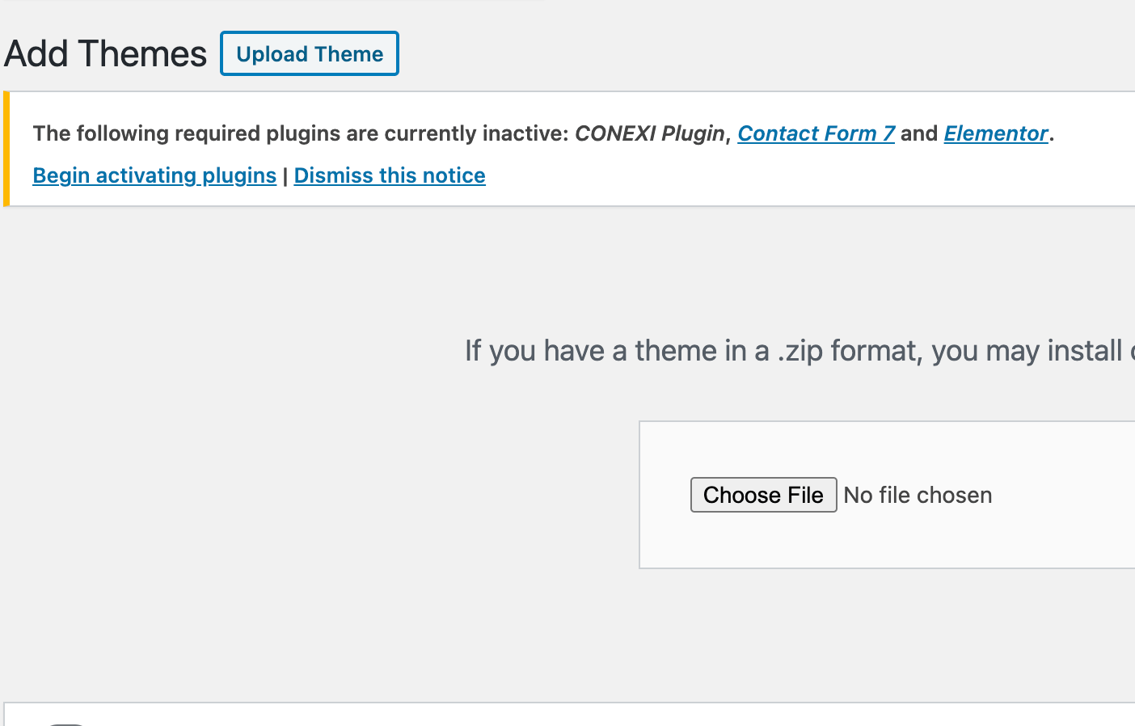This screenshot has height=726, width=1135.
Task: Open the Contact Form 7 plugin link
Action: 816,133
